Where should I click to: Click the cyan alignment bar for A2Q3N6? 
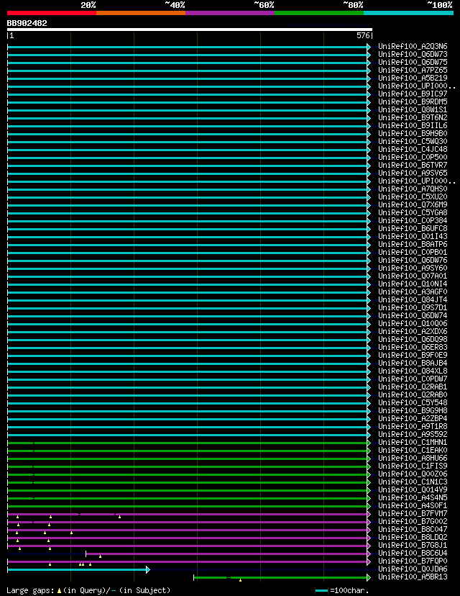click(188, 47)
